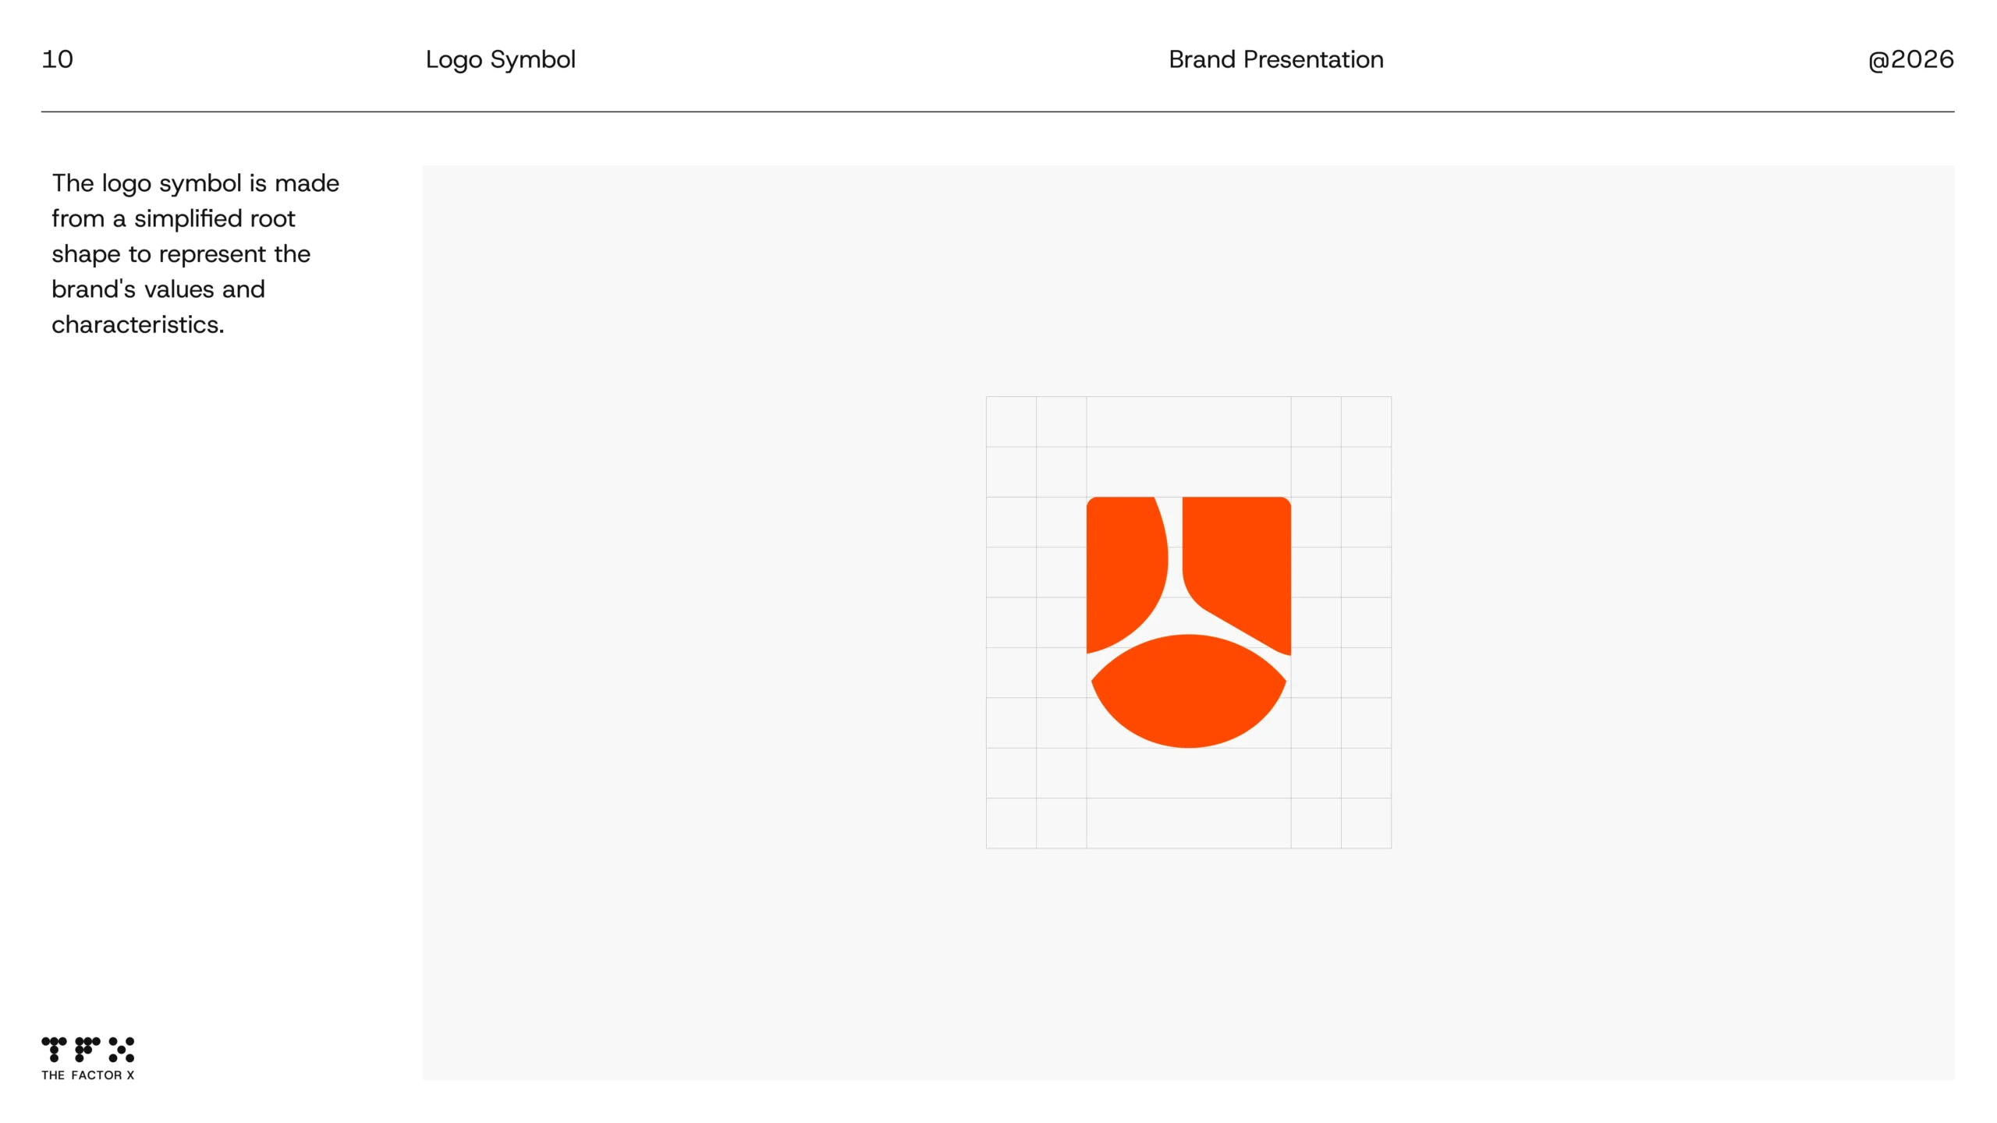Select the "Logo Symbol" header title
Viewport: 1997px width, 1123px height.
tap(500, 60)
